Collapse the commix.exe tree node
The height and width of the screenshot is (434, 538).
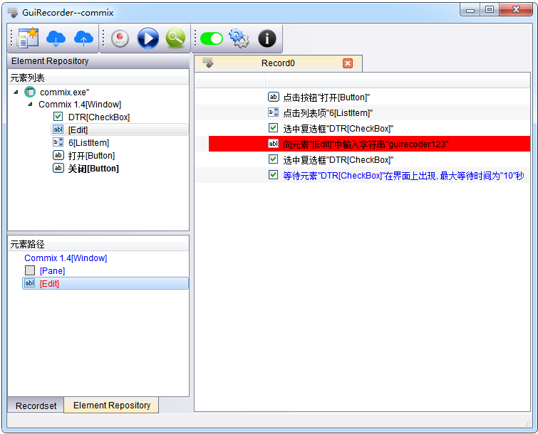point(16,92)
